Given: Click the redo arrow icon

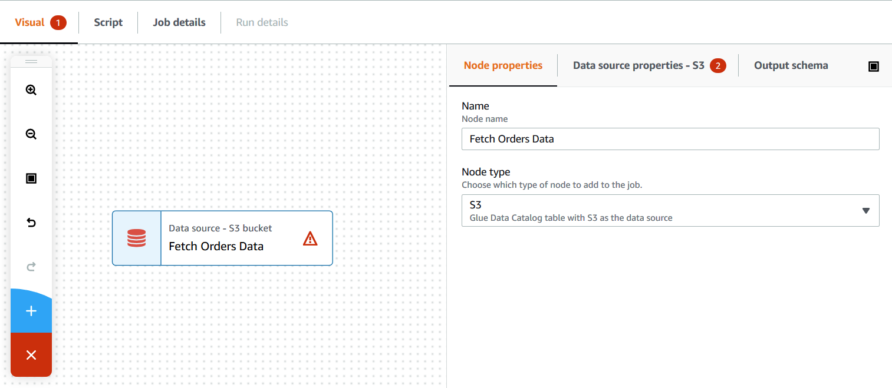Looking at the screenshot, I should pyautogui.click(x=31, y=267).
